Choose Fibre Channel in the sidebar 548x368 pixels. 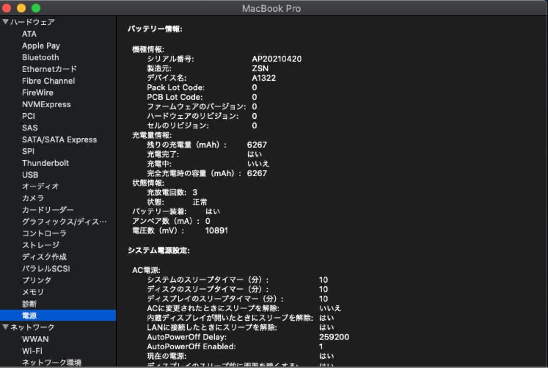tap(49, 81)
